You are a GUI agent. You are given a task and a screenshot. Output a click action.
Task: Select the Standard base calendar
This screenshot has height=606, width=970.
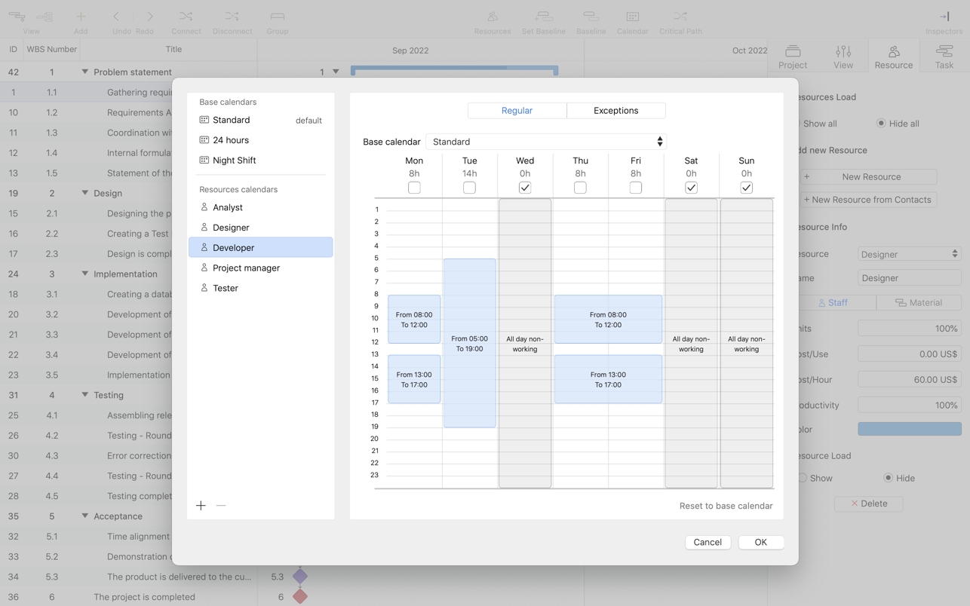pyautogui.click(x=260, y=120)
